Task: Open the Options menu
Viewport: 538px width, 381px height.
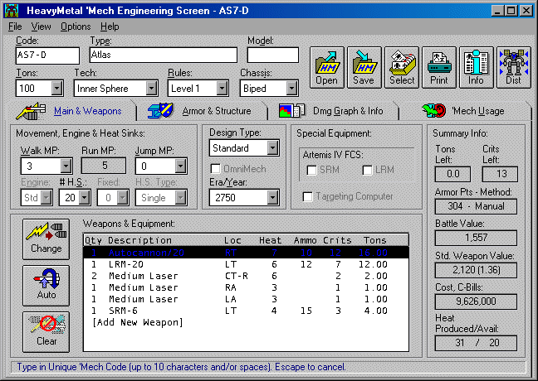Action: 76,27
